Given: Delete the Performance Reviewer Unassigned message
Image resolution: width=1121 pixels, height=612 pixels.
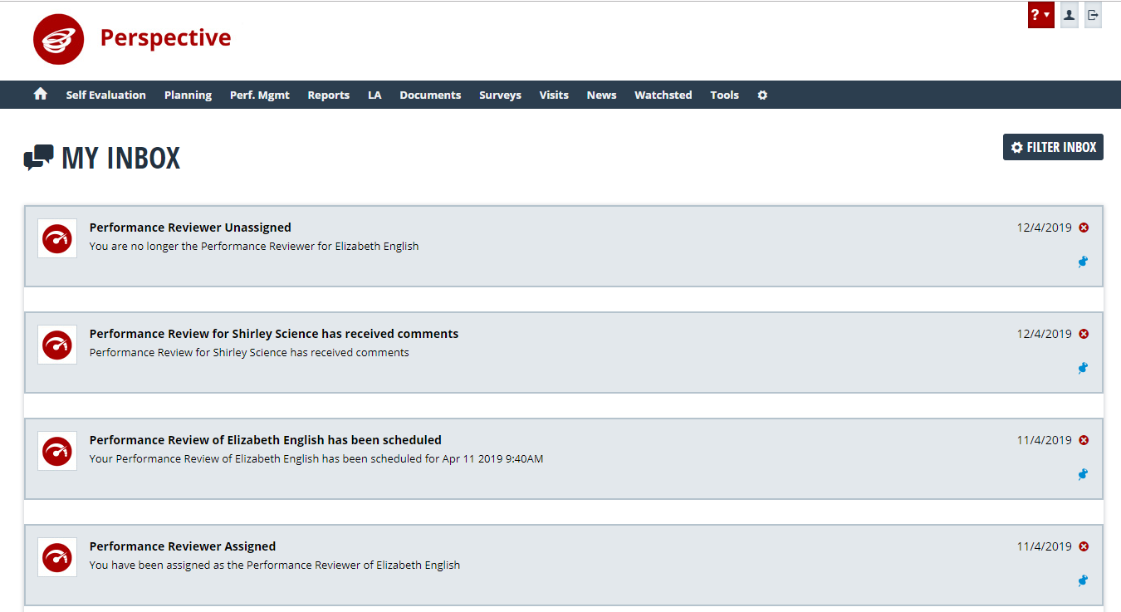Looking at the screenshot, I should (x=1084, y=228).
